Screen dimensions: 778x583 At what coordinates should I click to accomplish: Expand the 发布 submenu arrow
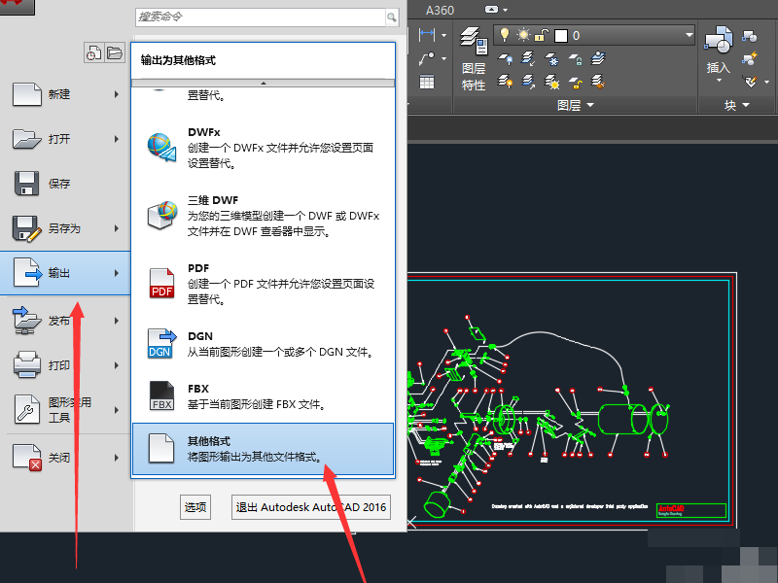(117, 321)
